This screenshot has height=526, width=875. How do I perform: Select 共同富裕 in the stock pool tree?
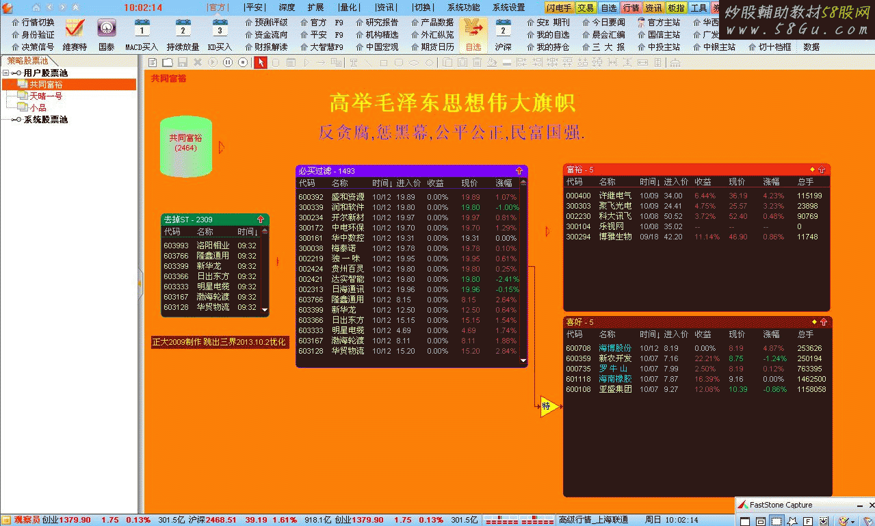click(47, 84)
